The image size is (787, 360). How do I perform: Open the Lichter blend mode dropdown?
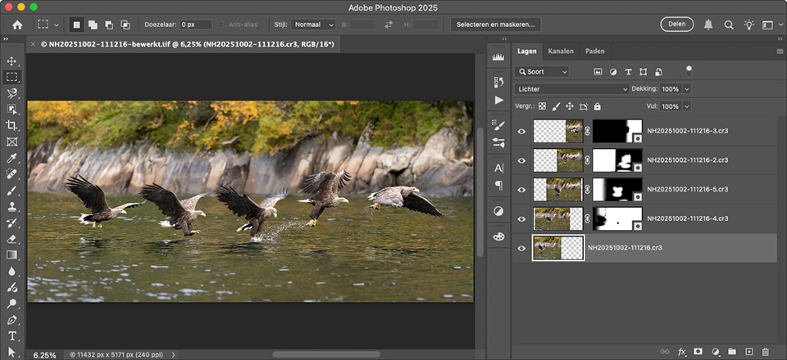(x=571, y=88)
